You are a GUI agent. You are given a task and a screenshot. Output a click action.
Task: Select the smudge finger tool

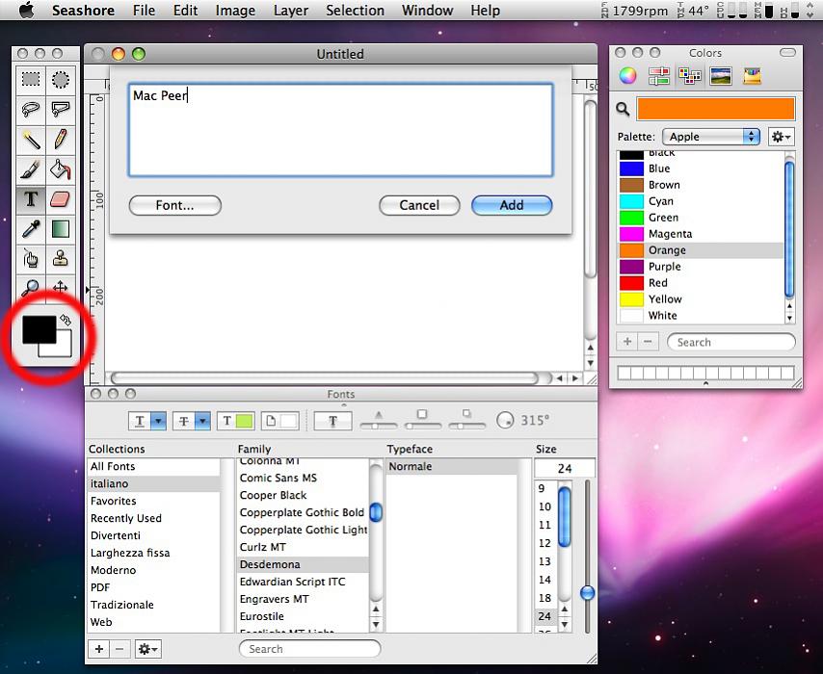tap(31, 259)
